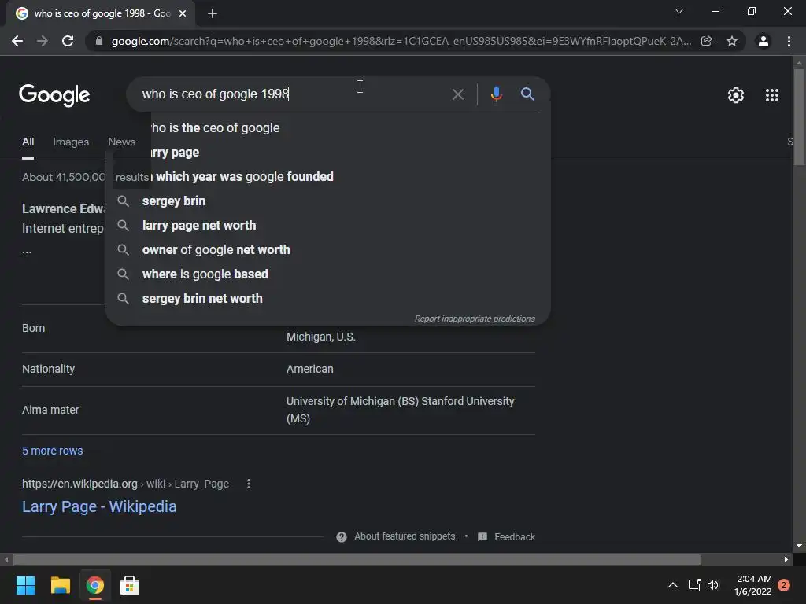
Task: Open a new tab
Action: (x=213, y=13)
